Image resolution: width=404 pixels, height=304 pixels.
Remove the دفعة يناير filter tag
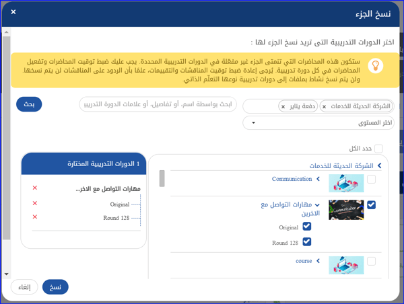(283, 106)
